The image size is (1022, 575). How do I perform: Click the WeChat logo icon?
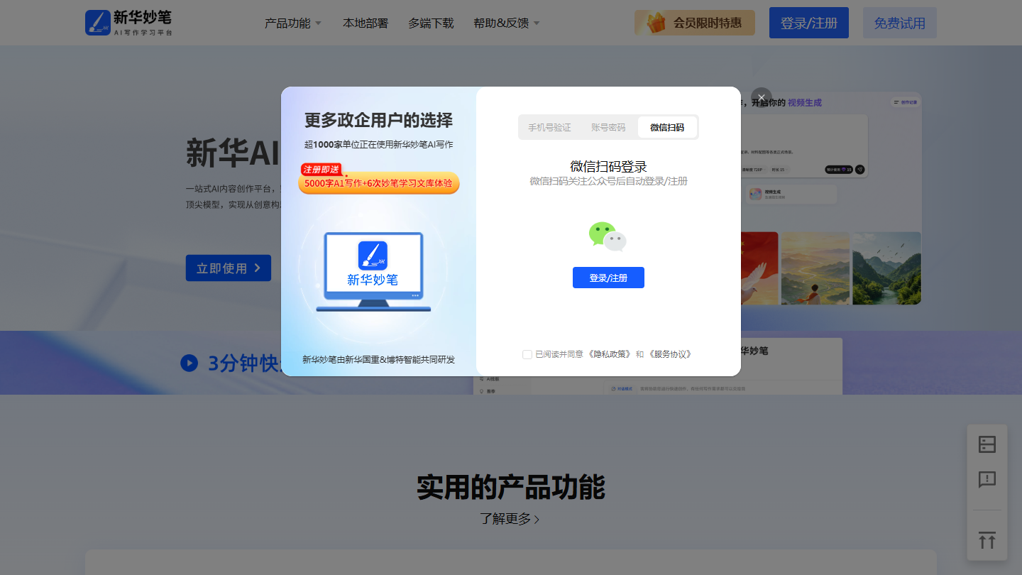pyautogui.click(x=608, y=236)
